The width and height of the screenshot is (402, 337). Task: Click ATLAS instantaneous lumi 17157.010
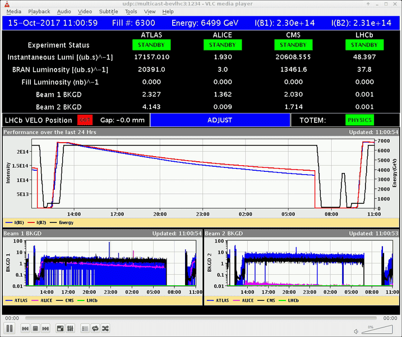152,57
